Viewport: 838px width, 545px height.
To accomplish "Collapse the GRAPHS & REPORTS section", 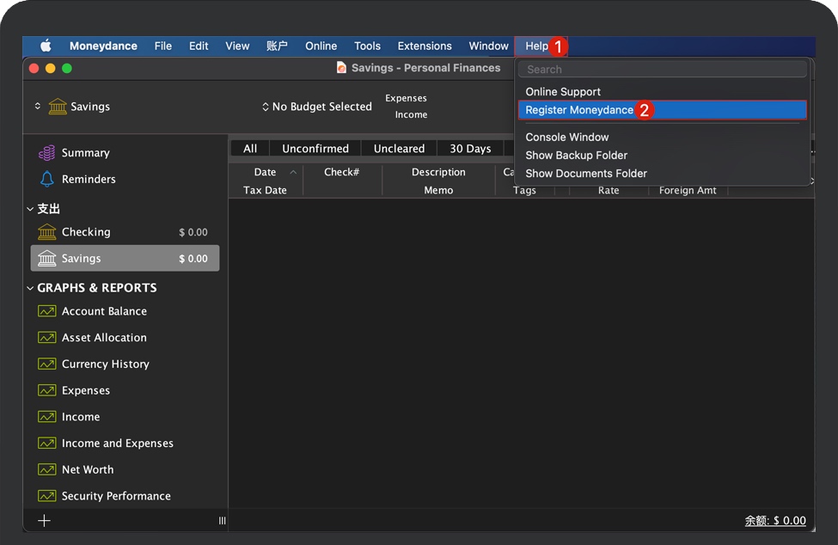I will click(x=30, y=288).
